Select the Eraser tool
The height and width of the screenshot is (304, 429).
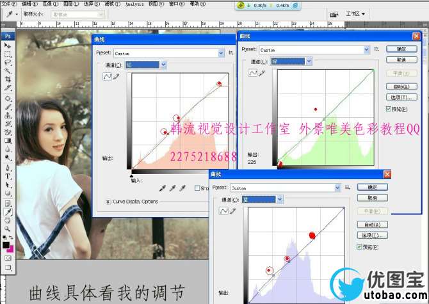(8, 132)
